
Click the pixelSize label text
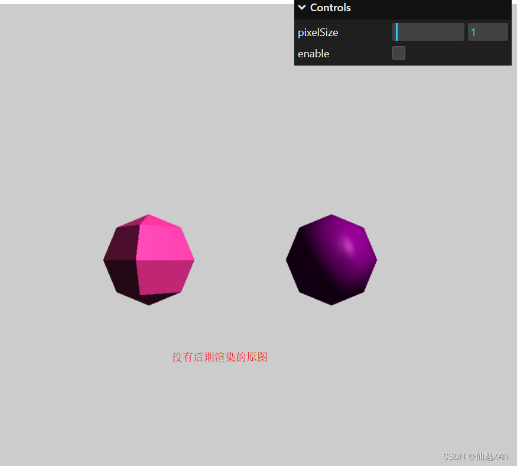click(x=318, y=32)
